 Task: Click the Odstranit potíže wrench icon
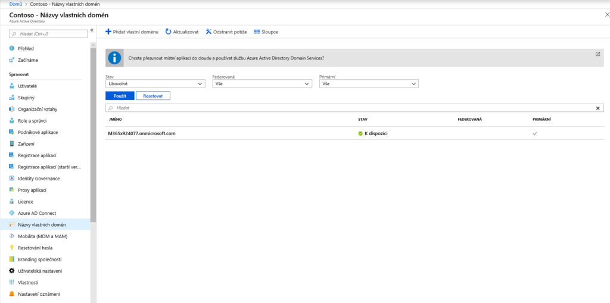[x=208, y=32]
